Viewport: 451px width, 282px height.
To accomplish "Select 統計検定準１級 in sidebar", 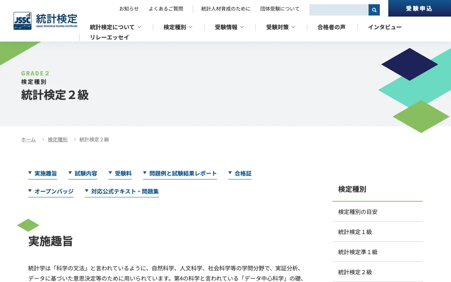I will coord(378,252).
